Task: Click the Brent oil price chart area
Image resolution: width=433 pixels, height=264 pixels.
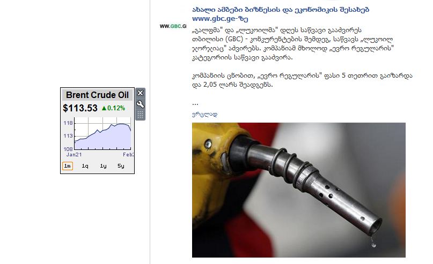Action: point(102,133)
